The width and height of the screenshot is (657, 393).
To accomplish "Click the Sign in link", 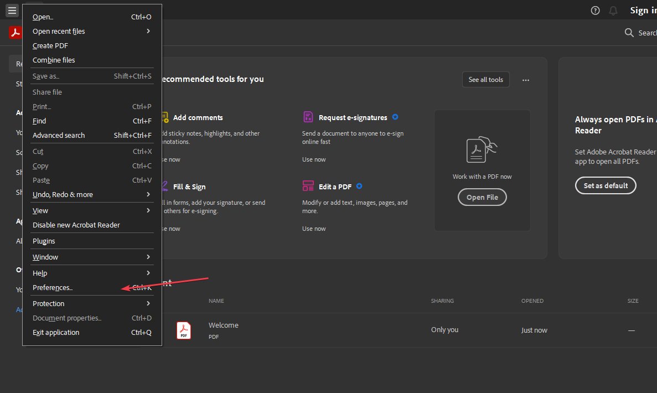I will (x=643, y=11).
